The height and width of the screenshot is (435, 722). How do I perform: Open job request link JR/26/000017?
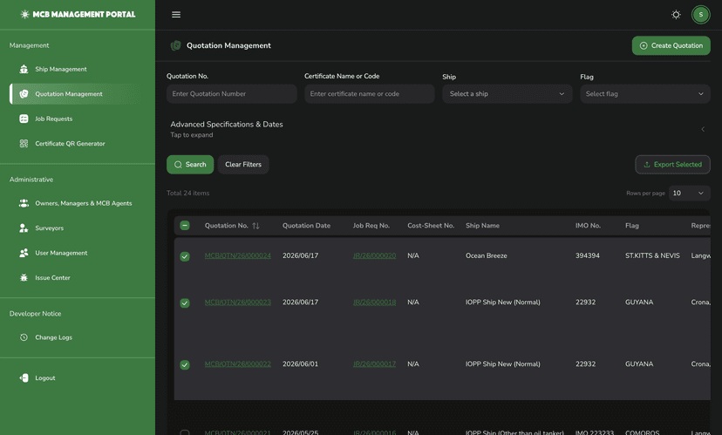[374, 364]
